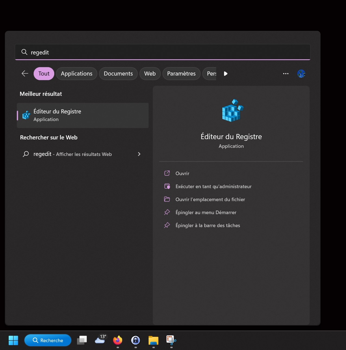The height and width of the screenshot is (350, 346).
Task: Pin app with Épingler au menu Démarrer
Action: click(x=206, y=212)
